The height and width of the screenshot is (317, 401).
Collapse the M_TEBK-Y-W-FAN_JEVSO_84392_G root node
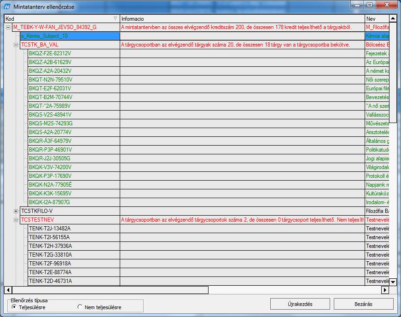[8, 27]
